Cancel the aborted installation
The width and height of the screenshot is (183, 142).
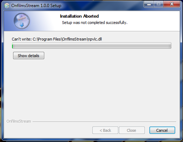pos(162,130)
